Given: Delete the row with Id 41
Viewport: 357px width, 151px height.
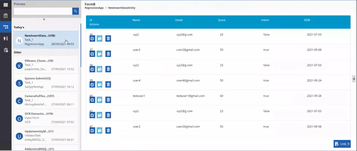Looking at the screenshot, I should click(108, 115).
